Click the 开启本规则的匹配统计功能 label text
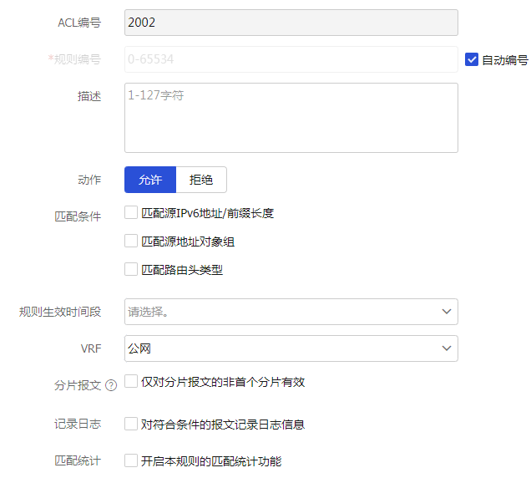Viewport: 531px width, 478px height. pyautogui.click(x=211, y=460)
